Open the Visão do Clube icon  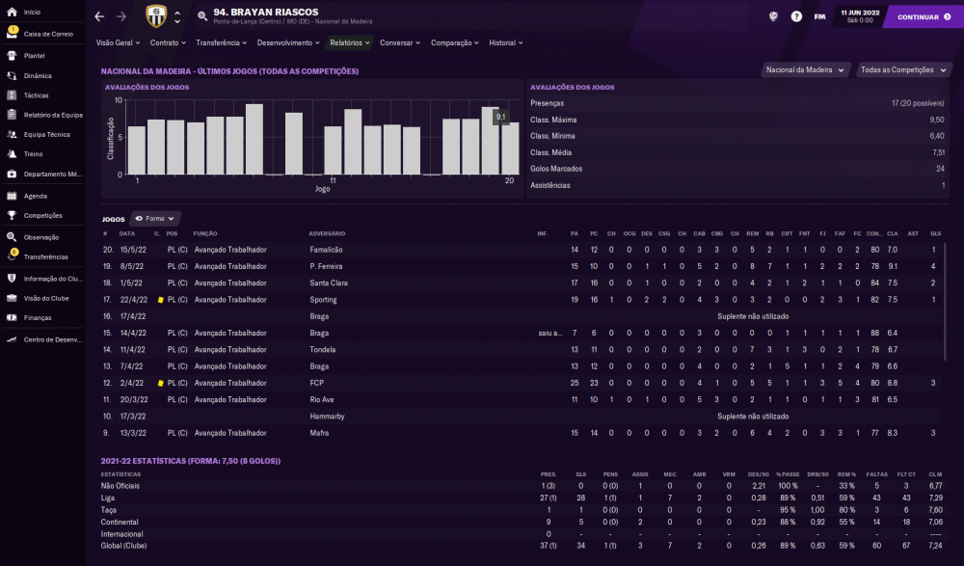click(12, 298)
